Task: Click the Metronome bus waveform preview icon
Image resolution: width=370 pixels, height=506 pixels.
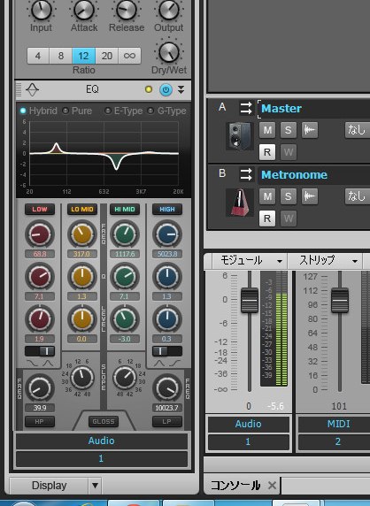Action: (310, 196)
